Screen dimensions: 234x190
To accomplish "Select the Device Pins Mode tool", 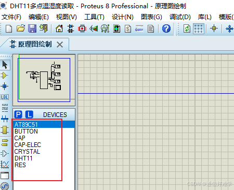I will click(5, 153).
